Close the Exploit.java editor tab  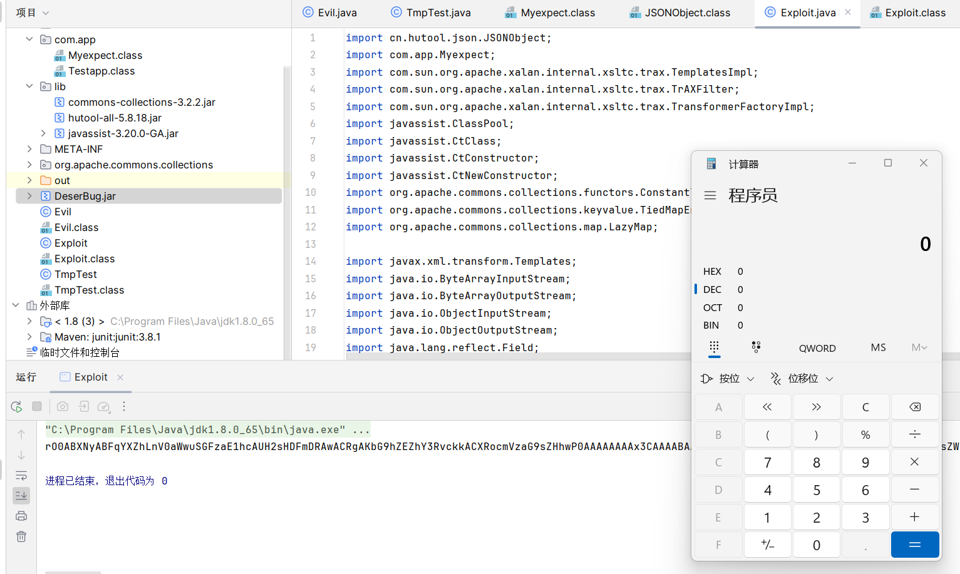[x=848, y=12]
